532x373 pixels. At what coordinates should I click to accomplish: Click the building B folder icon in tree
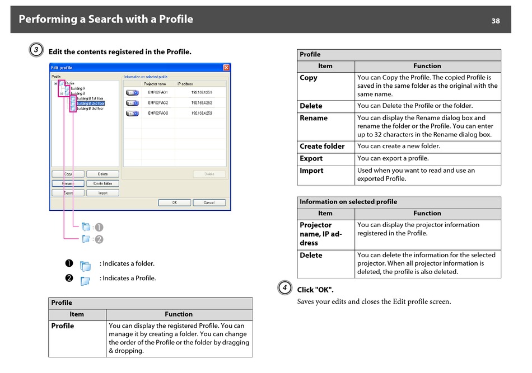[x=68, y=93]
